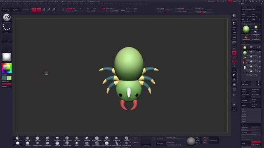Collapse the Geometry section header

[245, 125]
